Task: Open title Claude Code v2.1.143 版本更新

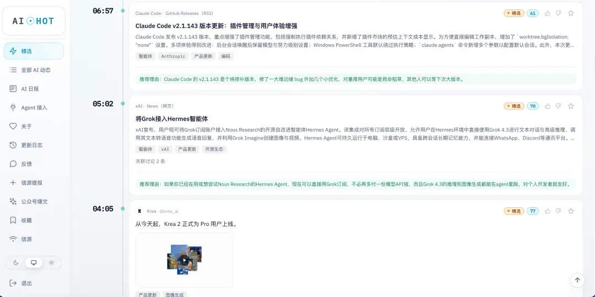Action: point(216,26)
